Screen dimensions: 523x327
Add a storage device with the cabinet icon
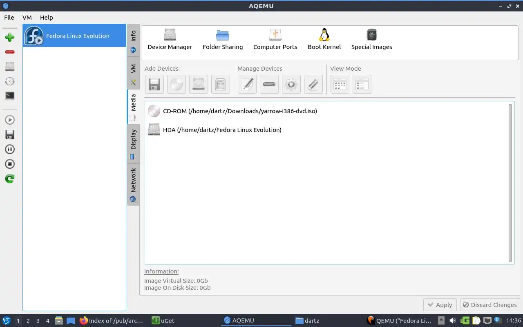(x=221, y=84)
